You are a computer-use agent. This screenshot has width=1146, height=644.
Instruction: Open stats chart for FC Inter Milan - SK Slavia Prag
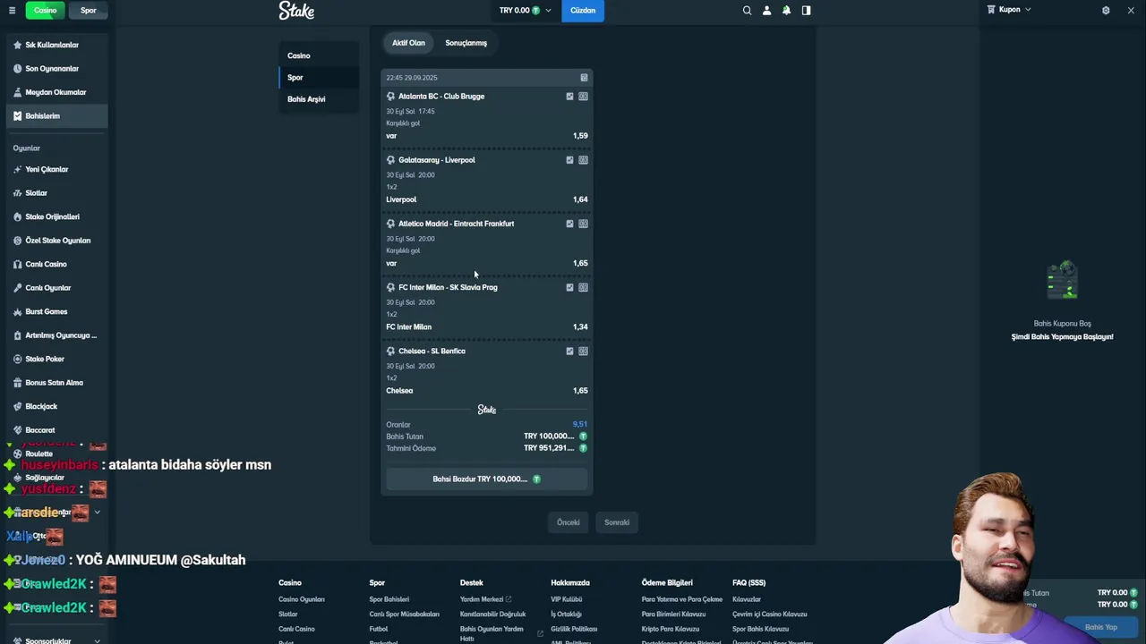pos(569,287)
